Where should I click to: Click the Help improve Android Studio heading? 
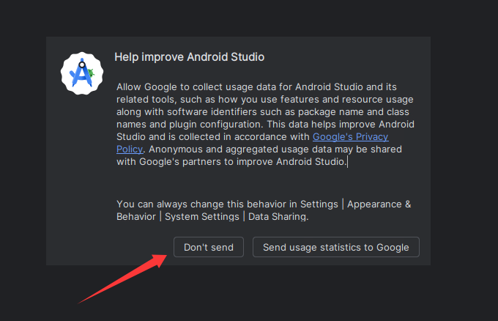coord(189,56)
